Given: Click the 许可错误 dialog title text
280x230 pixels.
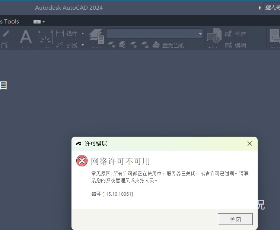Looking at the screenshot, I should 96,144.
